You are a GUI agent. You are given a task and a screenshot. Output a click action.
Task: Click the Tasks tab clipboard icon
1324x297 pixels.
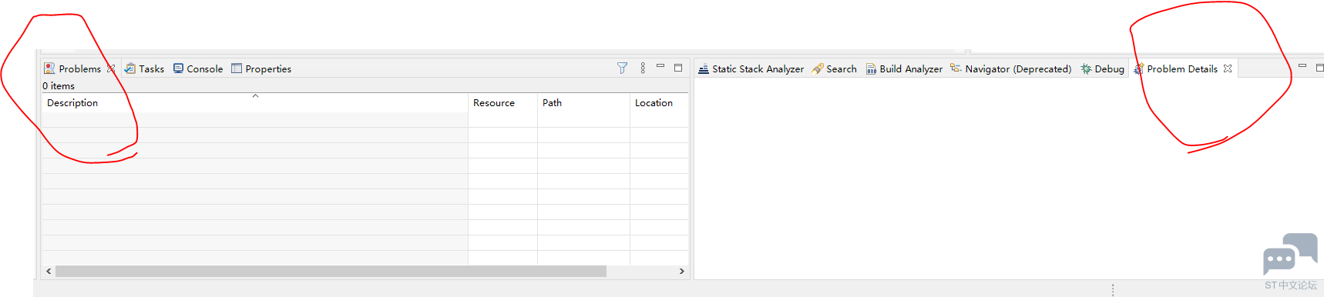[x=130, y=68]
